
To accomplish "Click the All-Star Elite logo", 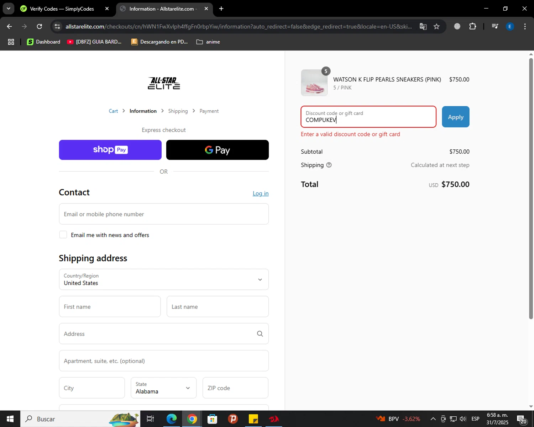I will (x=164, y=83).
